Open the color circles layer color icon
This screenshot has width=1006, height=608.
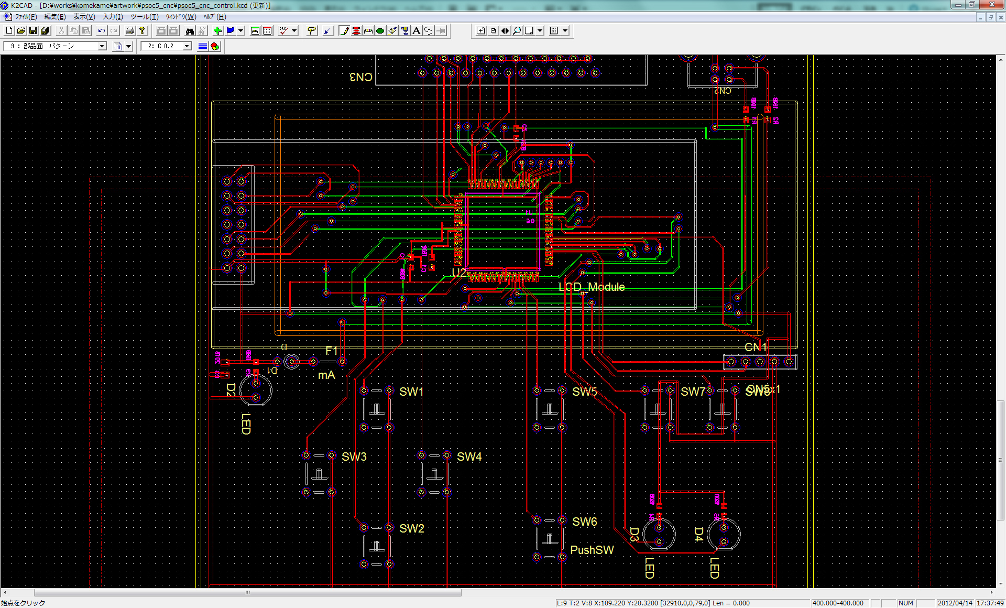pyautogui.click(x=215, y=47)
